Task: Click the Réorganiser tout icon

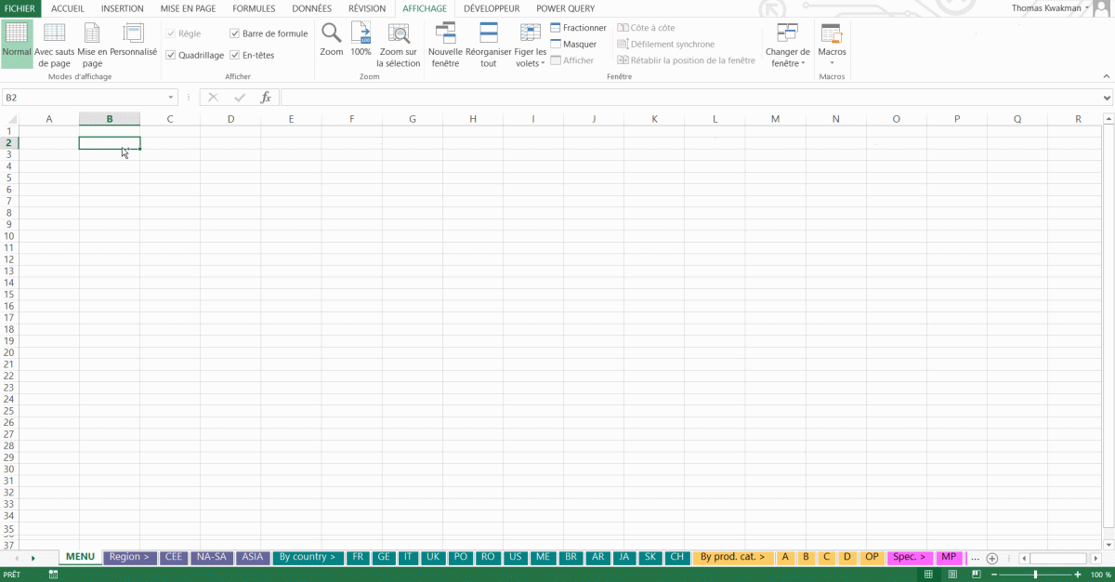Action: 489,34
